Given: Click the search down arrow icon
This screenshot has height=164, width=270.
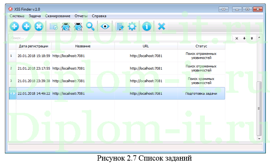Looking at the screenshot, I should tap(244, 38).
